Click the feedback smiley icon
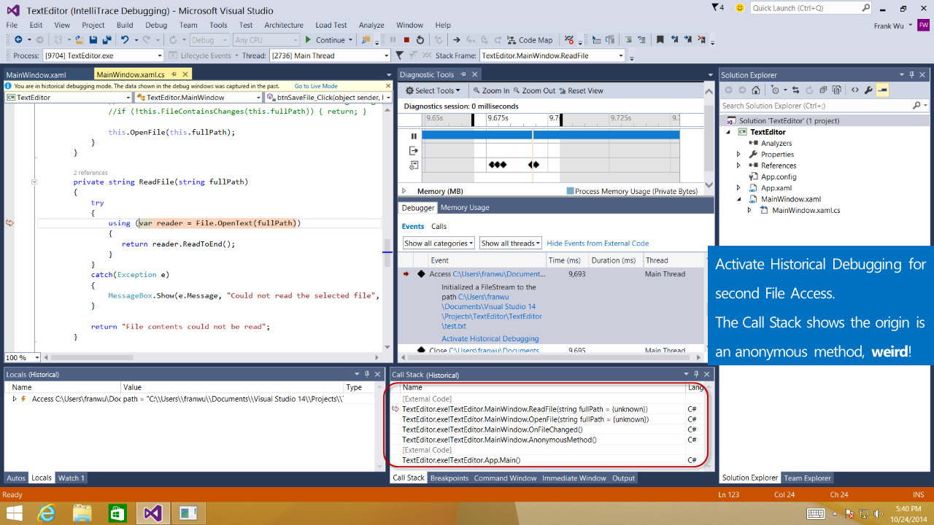934x525 pixels. (740, 8)
